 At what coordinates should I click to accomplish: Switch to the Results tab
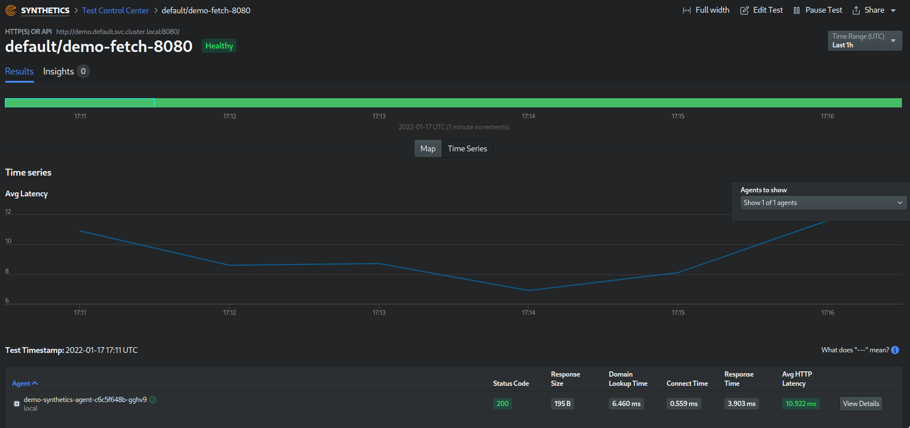[20, 72]
